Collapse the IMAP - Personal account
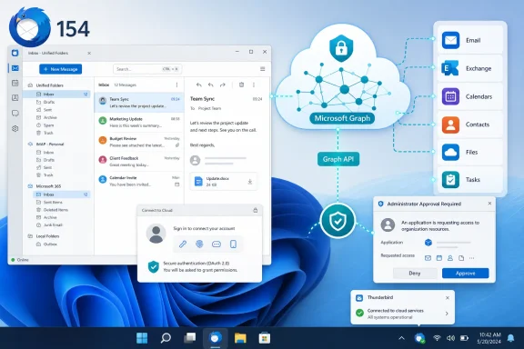524x349 pixels. pyautogui.click(x=30, y=144)
